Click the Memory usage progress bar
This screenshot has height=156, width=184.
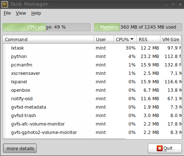138,27
